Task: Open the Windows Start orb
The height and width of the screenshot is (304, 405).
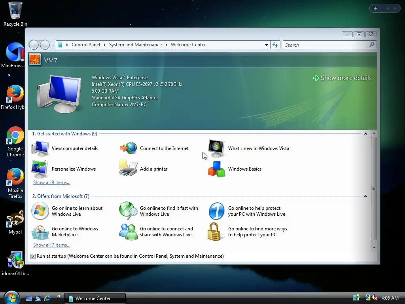Action: pyautogui.click(x=11, y=298)
